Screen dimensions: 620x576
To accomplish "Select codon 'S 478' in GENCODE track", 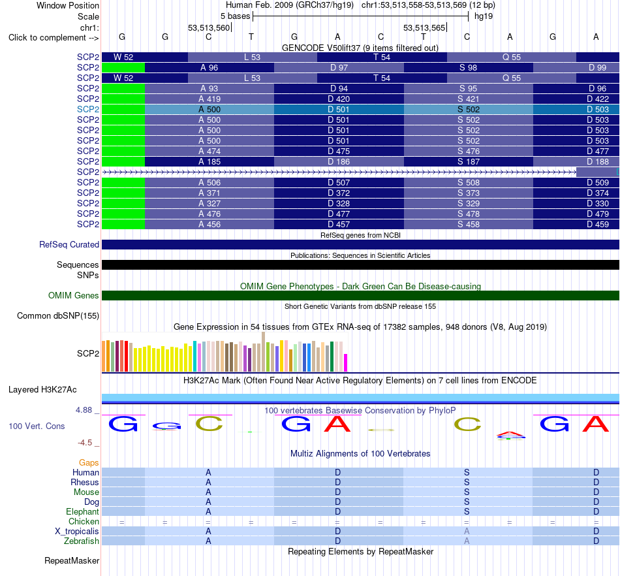I will click(x=468, y=214).
